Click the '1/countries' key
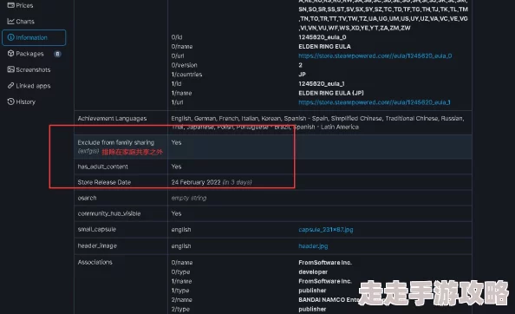The height and width of the screenshot is (314, 515). tap(186, 75)
